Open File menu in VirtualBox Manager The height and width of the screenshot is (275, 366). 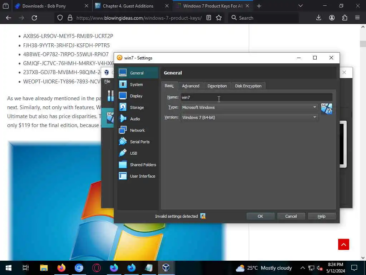(x=107, y=81)
